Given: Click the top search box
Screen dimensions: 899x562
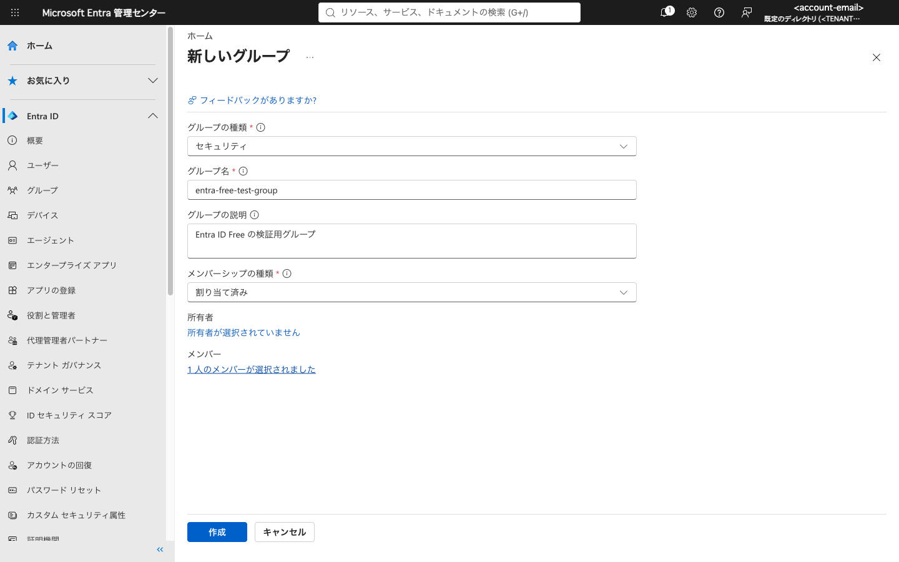Looking at the screenshot, I should click(449, 12).
